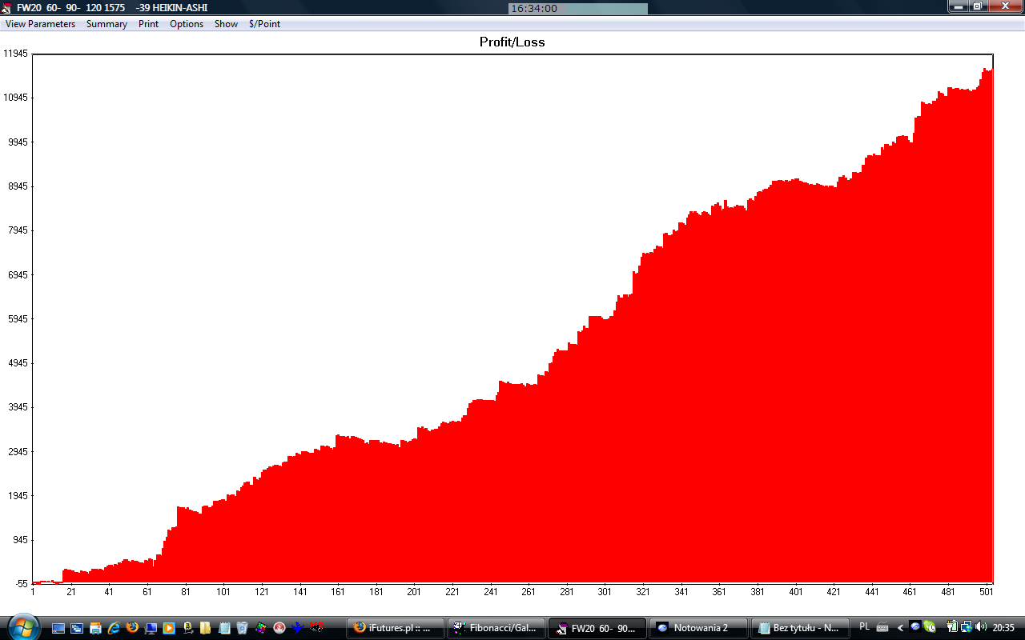Open the Summary menu
The height and width of the screenshot is (640, 1025).
(107, 24)
